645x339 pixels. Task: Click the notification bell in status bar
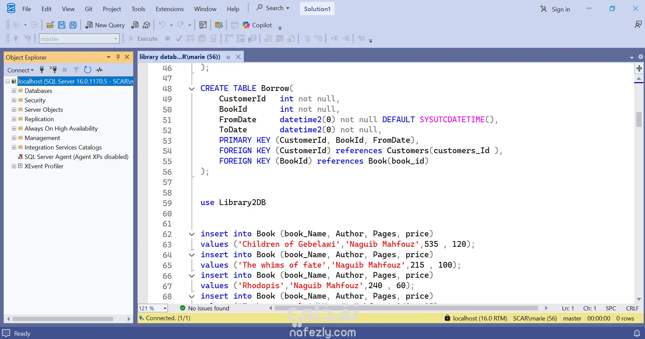(637, 333)
